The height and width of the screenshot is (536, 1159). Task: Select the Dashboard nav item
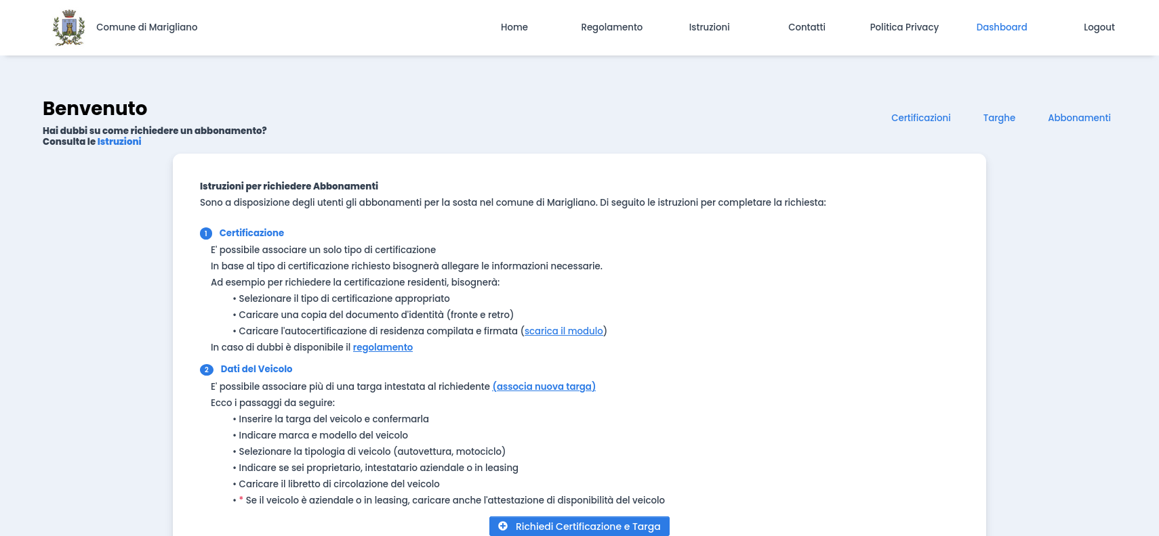(x=1002, y=27)
